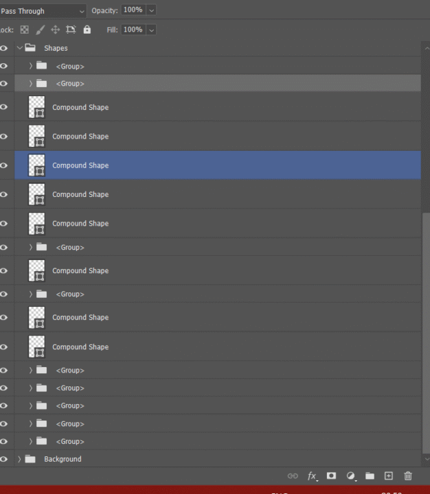
Task: Click lock position move icon
Action: point(56,30)
